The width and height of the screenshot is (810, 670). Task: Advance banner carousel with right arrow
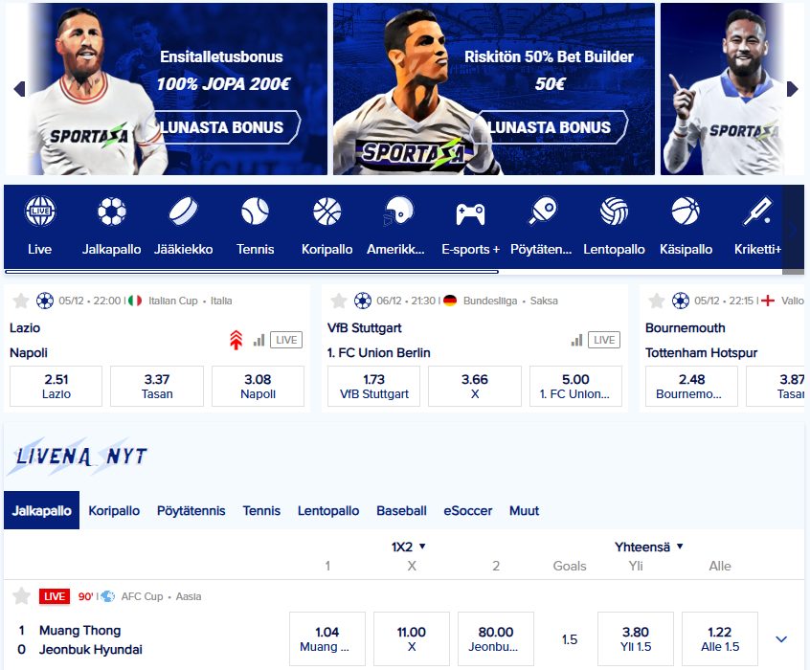tap(793, 89)
